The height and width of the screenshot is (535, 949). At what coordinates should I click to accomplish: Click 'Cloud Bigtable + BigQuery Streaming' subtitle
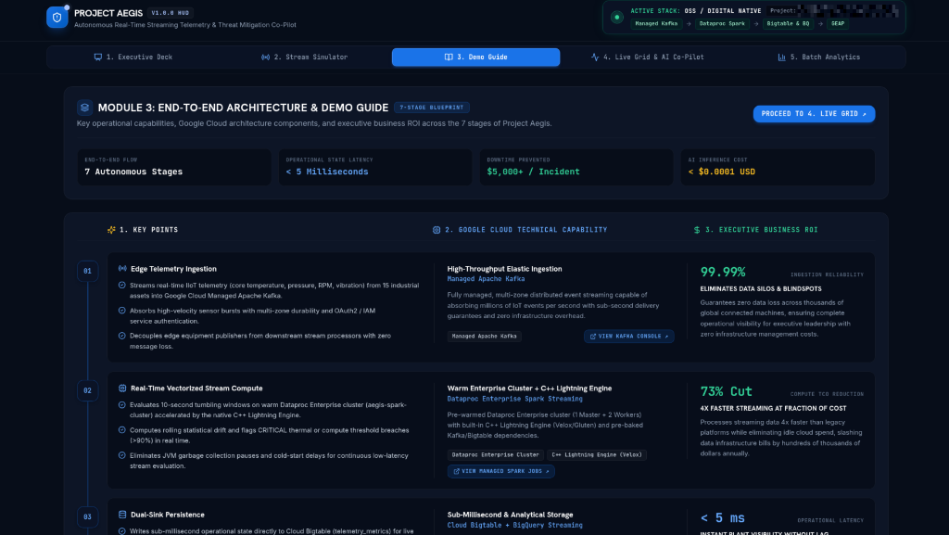[x=515, y=526]
